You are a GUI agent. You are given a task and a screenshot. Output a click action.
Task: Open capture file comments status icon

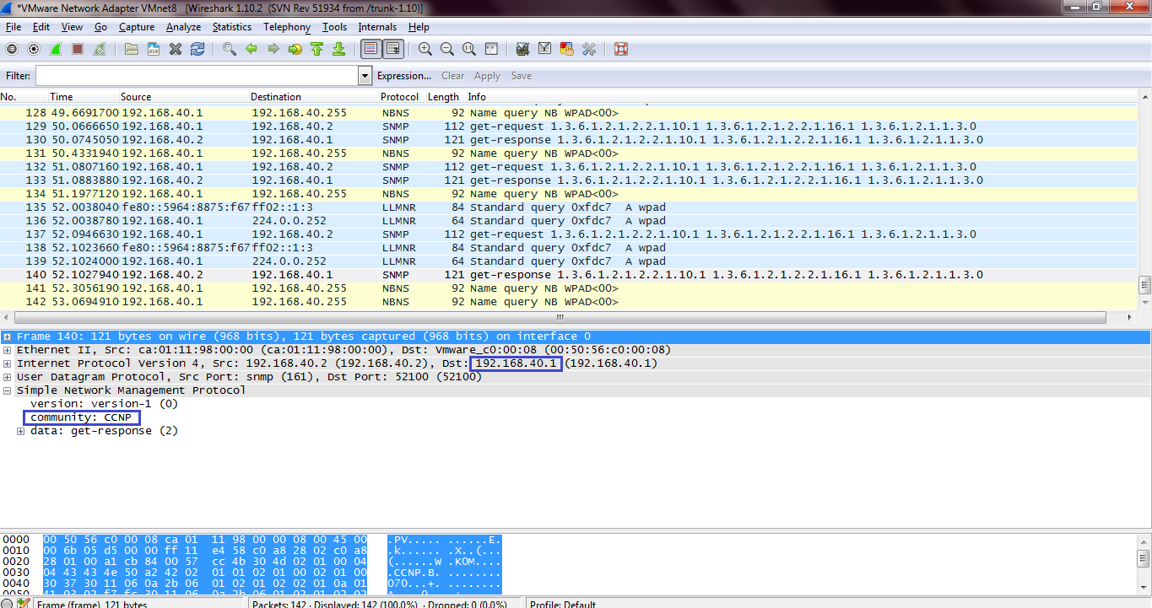coord(24,603)
